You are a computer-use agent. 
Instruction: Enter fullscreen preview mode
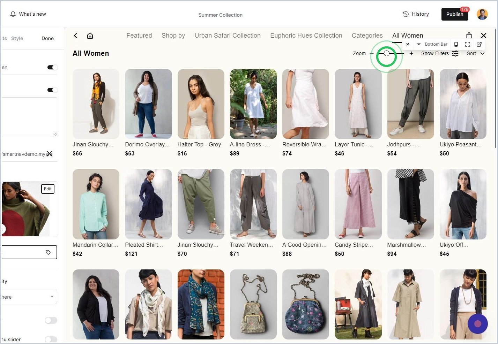point(468,44)
